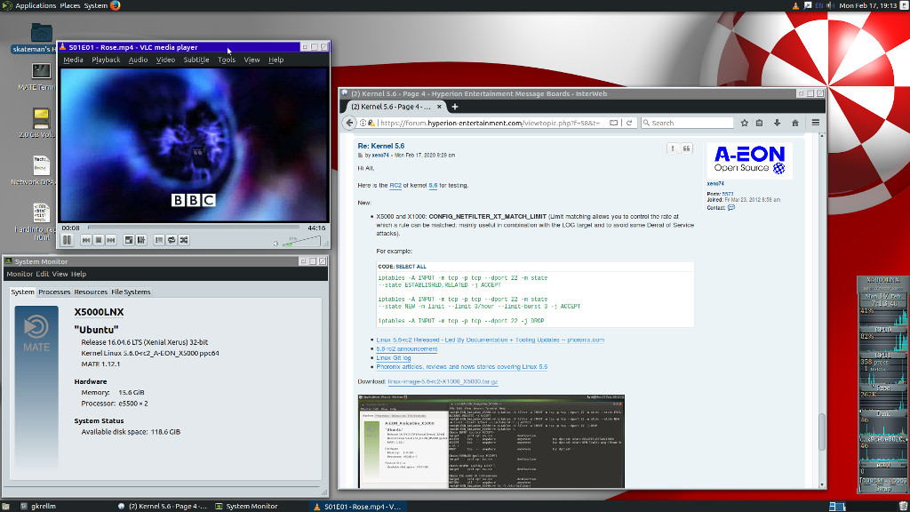Click insecure lock warning icon in address bar
Screen dimensions: 910x512
click(371, 123)
